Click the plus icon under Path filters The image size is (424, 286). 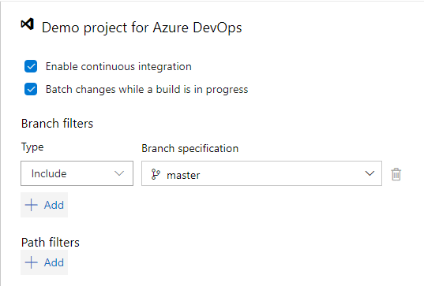tap(32, 262)
